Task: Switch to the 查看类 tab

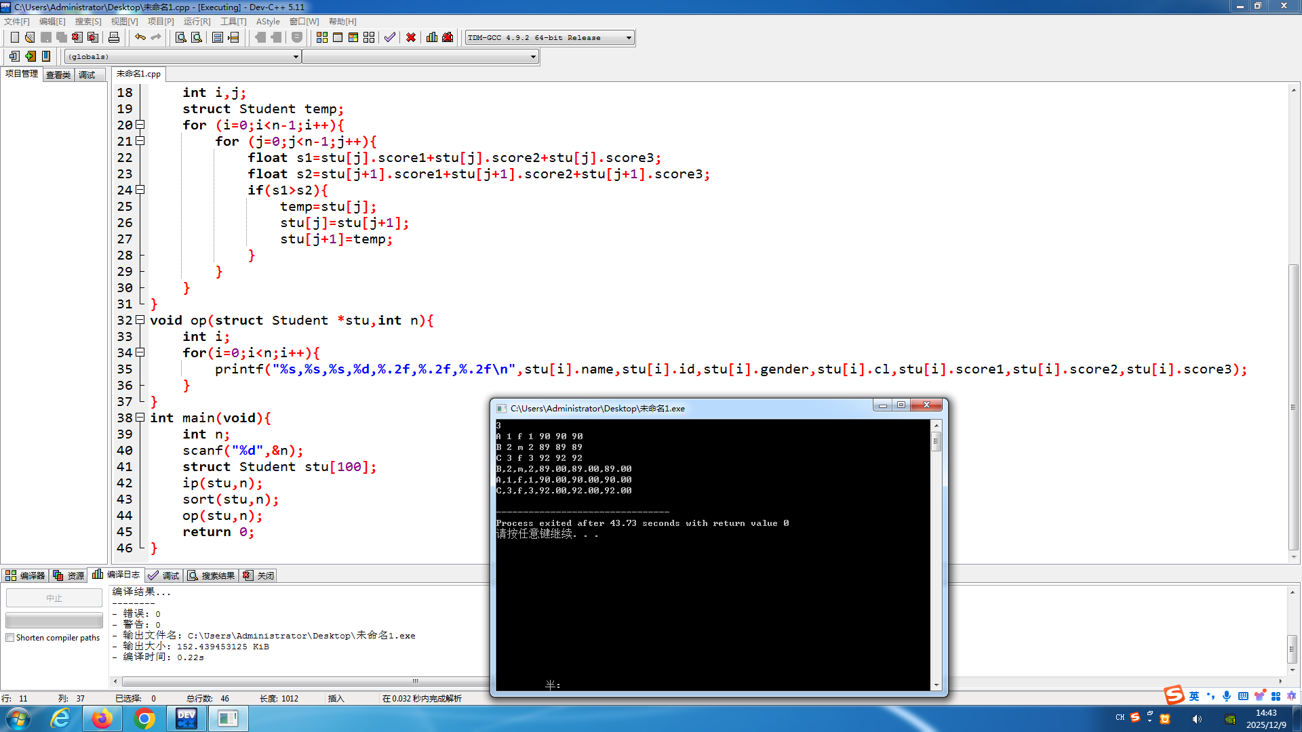Action: point(58,75)
